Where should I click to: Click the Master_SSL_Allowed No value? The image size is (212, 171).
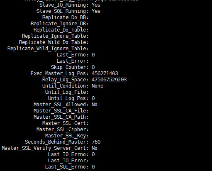tap(95, 105)
